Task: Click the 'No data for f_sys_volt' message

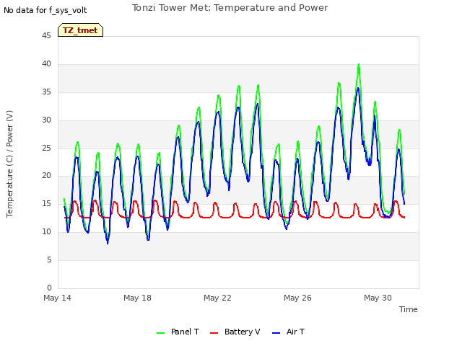Action: pos(45,10)
